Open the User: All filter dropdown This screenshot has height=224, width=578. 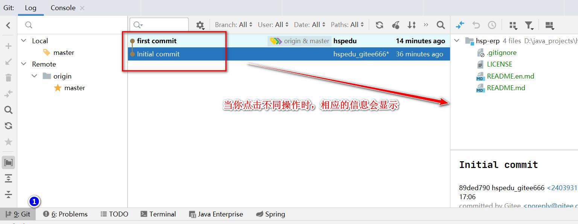coord(273,25)
